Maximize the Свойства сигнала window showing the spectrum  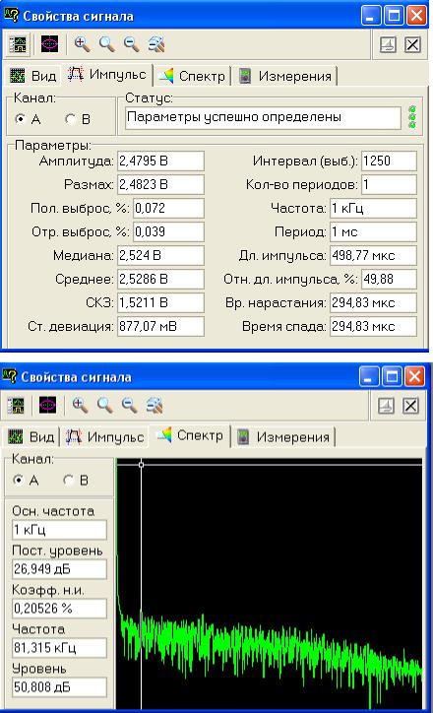392,376
